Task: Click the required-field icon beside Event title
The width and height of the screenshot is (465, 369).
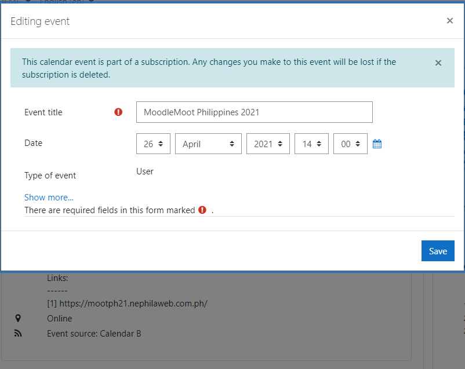Action: pyautogui.click(x=118, y=112)
